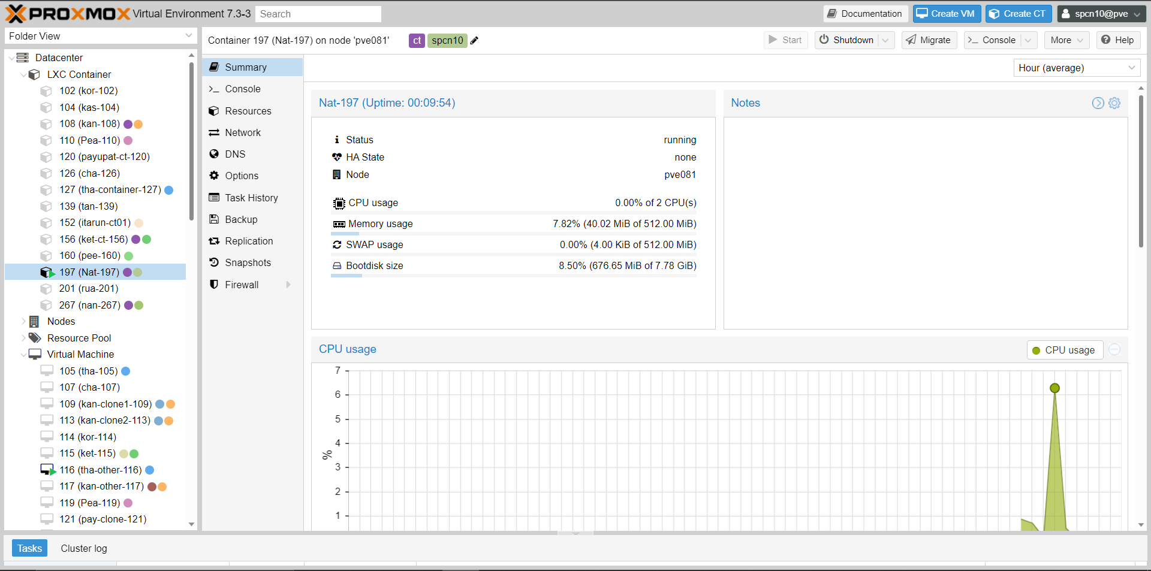Open the Documentation page
The image size is (1151, 571).
click(x=865, y=13)
